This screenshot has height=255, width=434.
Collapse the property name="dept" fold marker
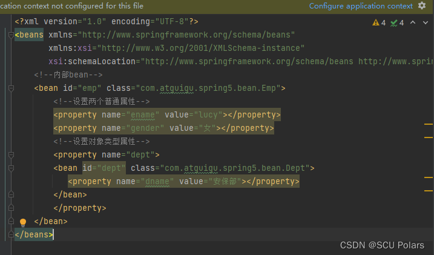(x=11, y=155)
